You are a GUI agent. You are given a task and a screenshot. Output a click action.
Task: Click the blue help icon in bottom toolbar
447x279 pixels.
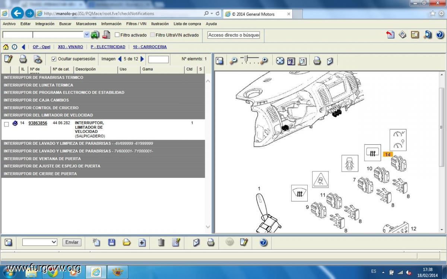pos(263,242)
